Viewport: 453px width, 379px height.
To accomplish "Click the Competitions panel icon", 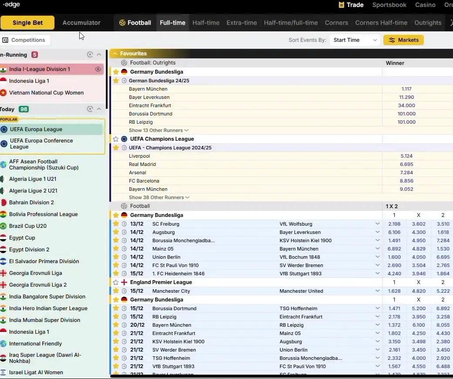I will point(5,40).
